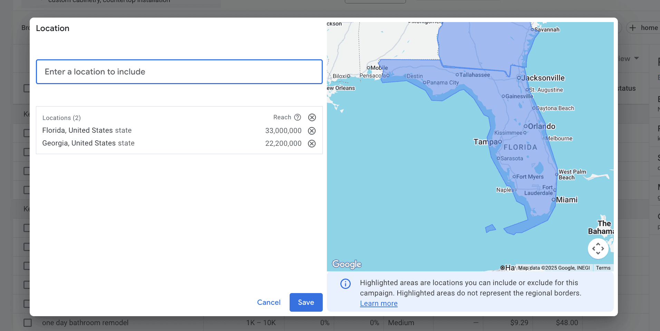The width and height of the screenshot is (660, 331).
Task: Click Daytona Beach on the map
Action: [x=555, y=108]
